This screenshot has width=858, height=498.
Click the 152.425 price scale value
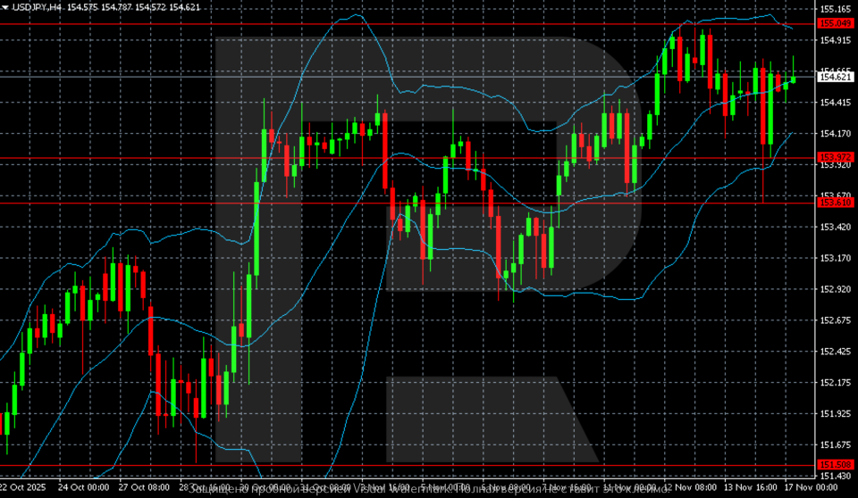[x=834, y=352]
